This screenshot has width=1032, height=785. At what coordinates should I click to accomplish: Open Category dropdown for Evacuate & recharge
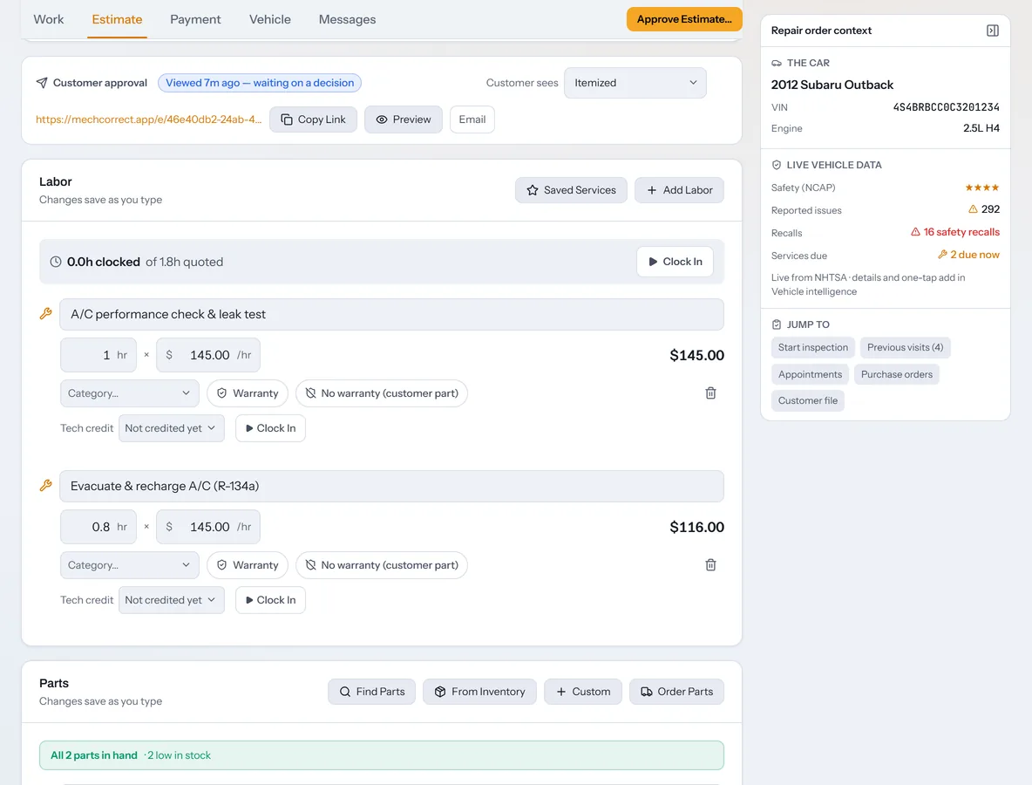click(130, 565)
